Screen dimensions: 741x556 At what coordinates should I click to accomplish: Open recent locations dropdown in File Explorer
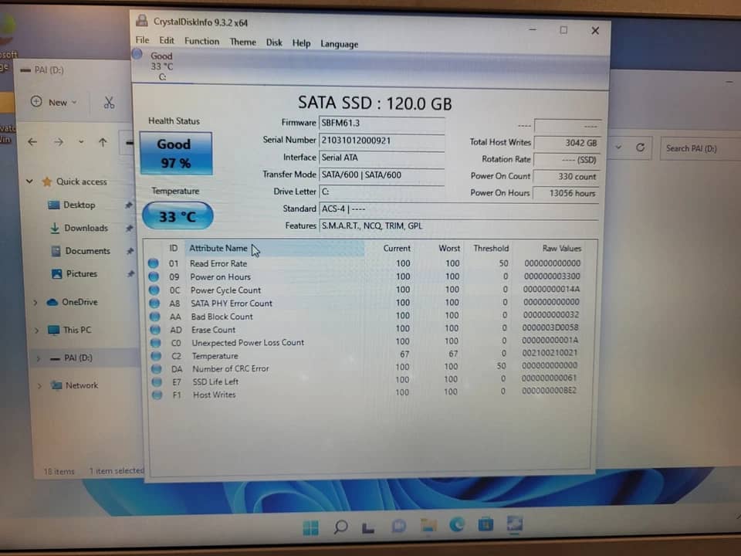coord(81,142)
